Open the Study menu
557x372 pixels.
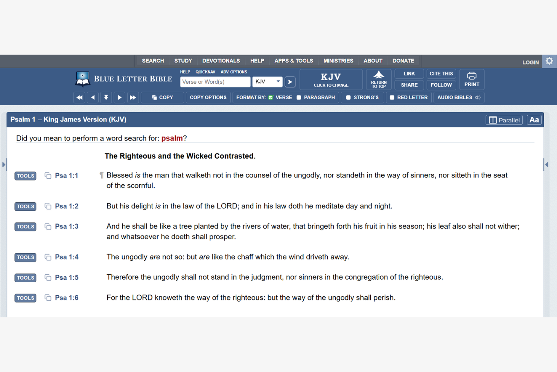click(x=183, y=61)
